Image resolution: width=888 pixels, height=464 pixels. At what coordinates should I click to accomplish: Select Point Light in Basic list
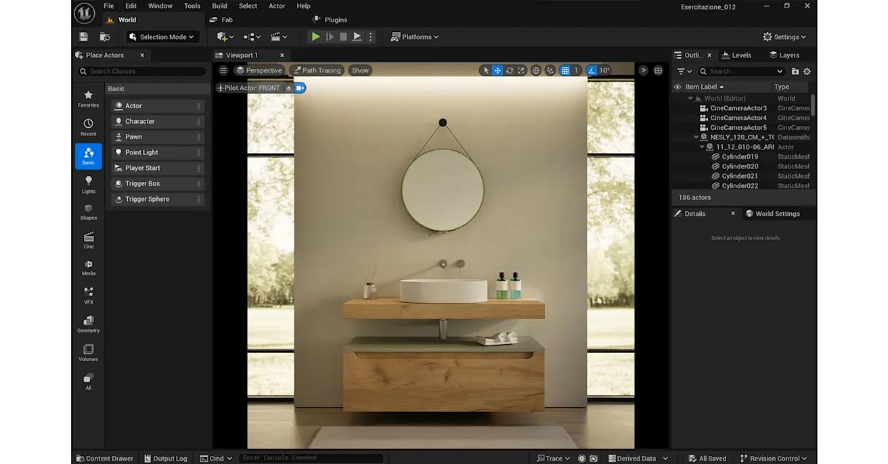157,153
